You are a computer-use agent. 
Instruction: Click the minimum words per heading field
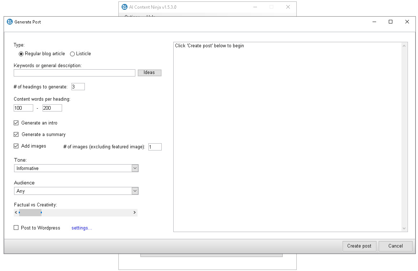point(23,108)
